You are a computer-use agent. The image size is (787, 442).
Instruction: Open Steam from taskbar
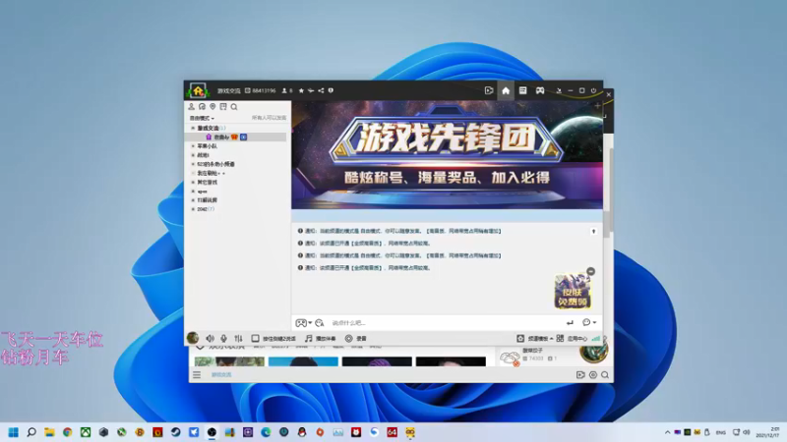point(176,432)
